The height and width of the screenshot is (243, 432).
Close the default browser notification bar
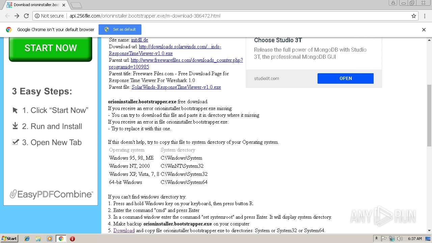(x=424, y=30)
